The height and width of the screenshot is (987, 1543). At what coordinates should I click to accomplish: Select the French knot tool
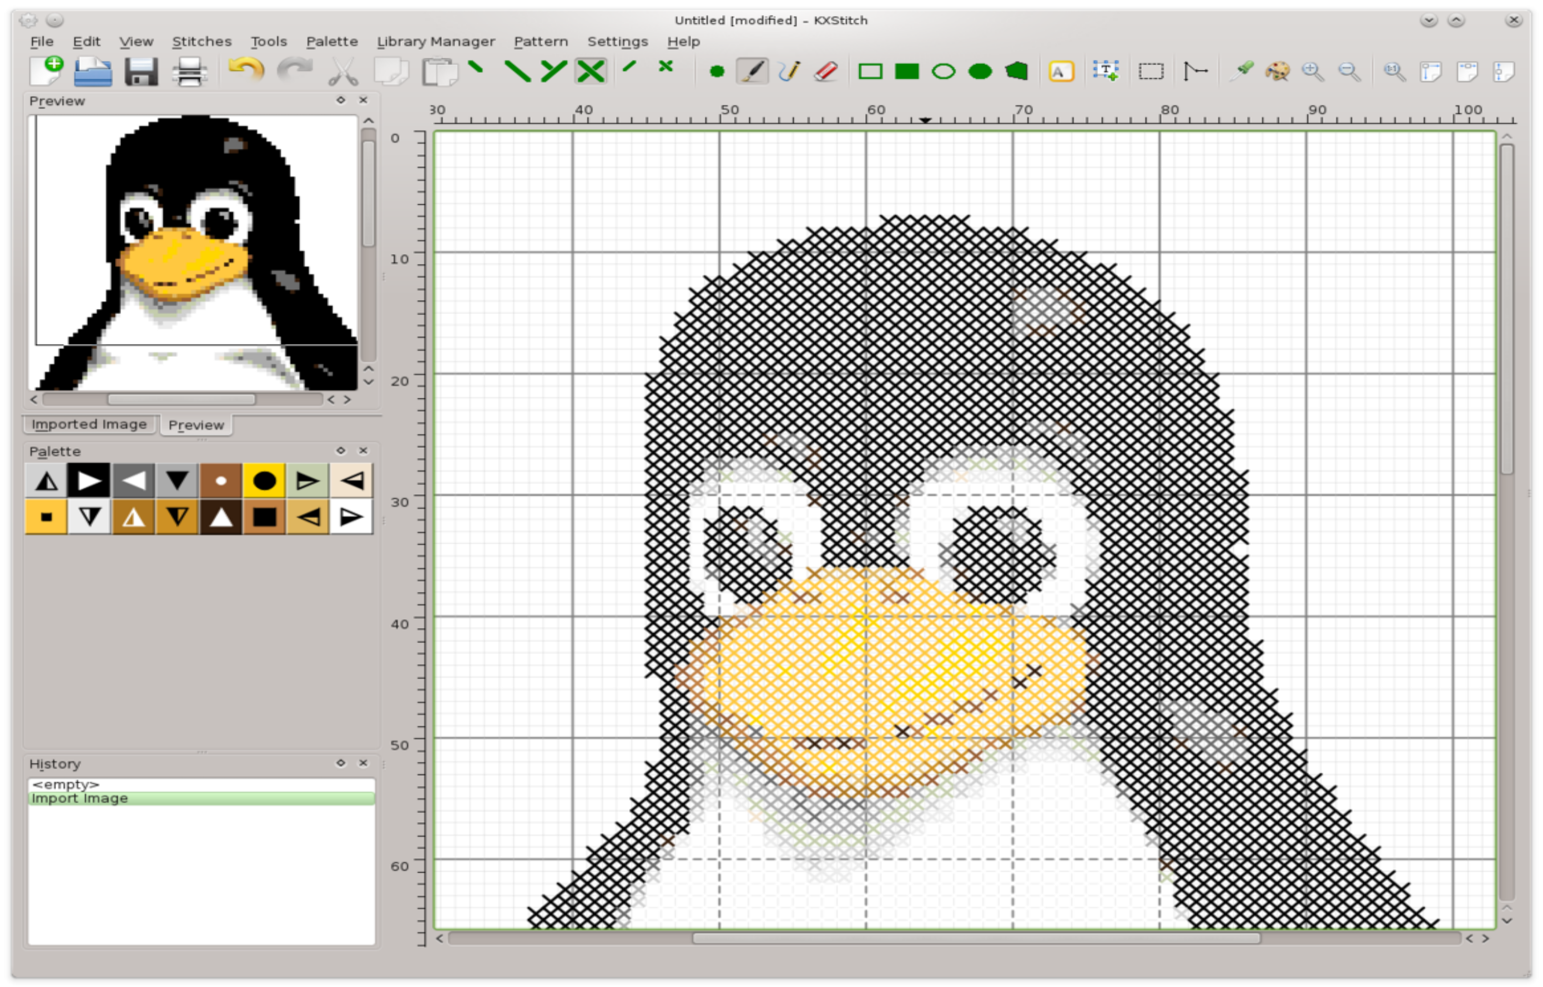[x=717, y=71]
